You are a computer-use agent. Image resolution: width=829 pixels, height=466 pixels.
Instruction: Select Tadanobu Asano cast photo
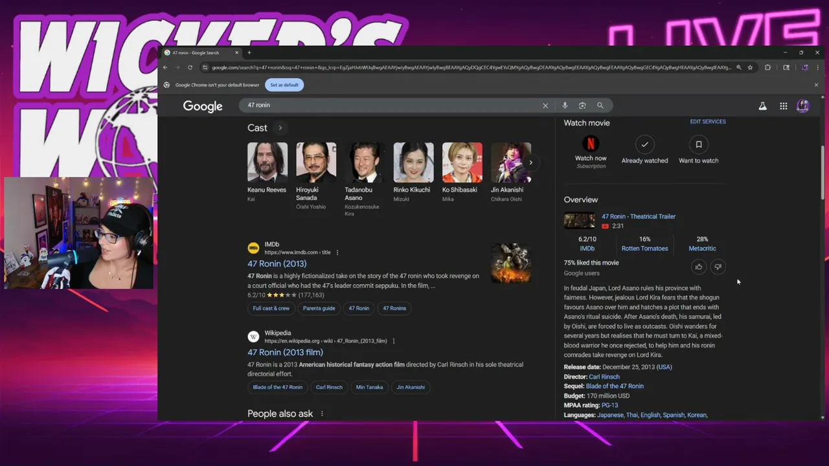tap(365, 162)
